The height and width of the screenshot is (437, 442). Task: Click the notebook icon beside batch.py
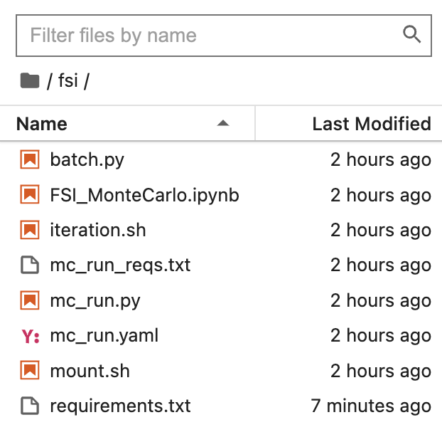point(29,160)
